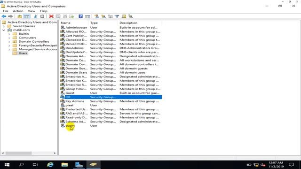Click left arrow of tree pane scrollbar

tap(3, 153)
